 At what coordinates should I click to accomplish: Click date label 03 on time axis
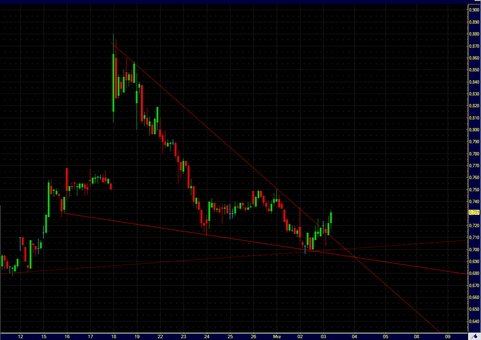[324, 337]
